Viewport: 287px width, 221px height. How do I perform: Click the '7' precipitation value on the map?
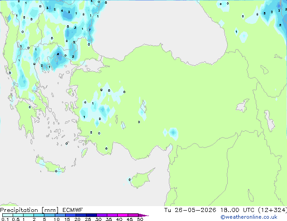(90, 30)
